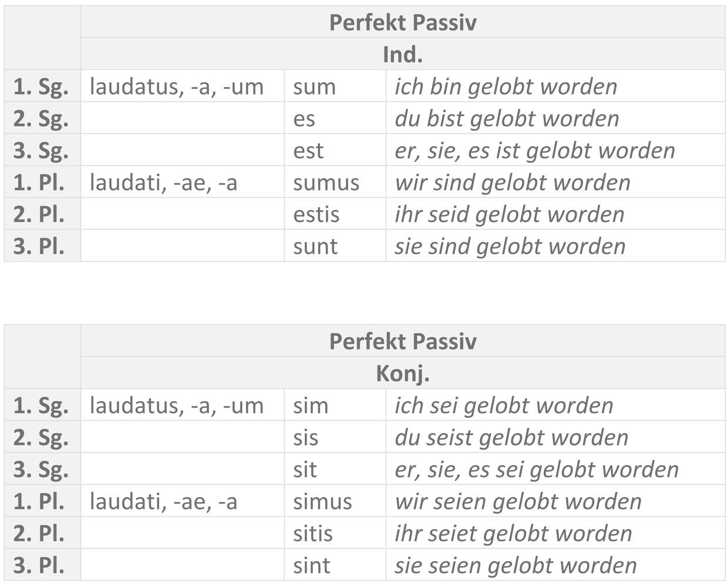This screenshot has width=728, height=583.
Task: Click the 'Perfekt Passiv' header above the Ind. table
Action: [403, 22]
